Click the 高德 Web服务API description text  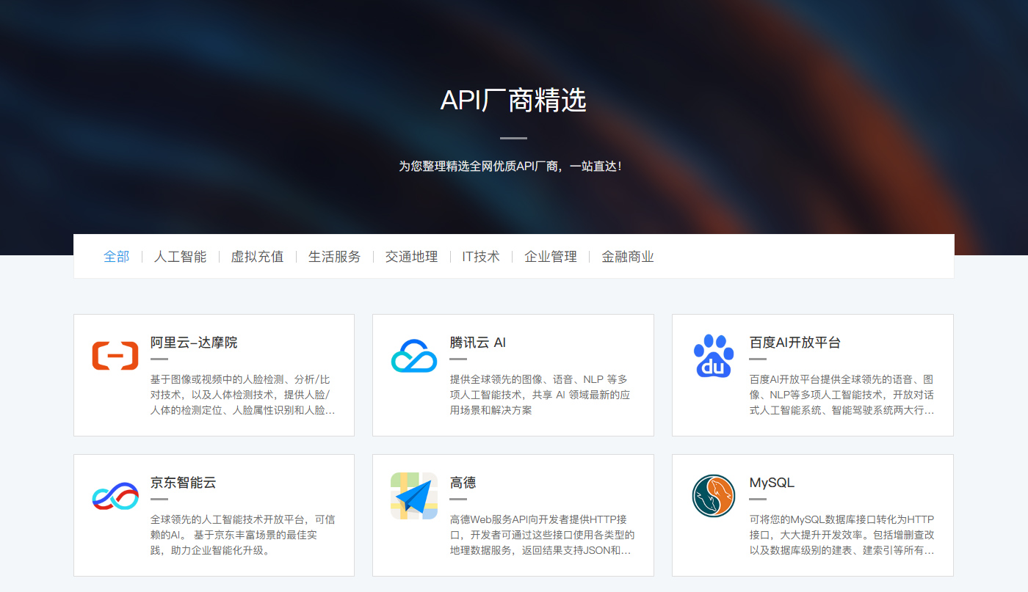tap(543, 535)
